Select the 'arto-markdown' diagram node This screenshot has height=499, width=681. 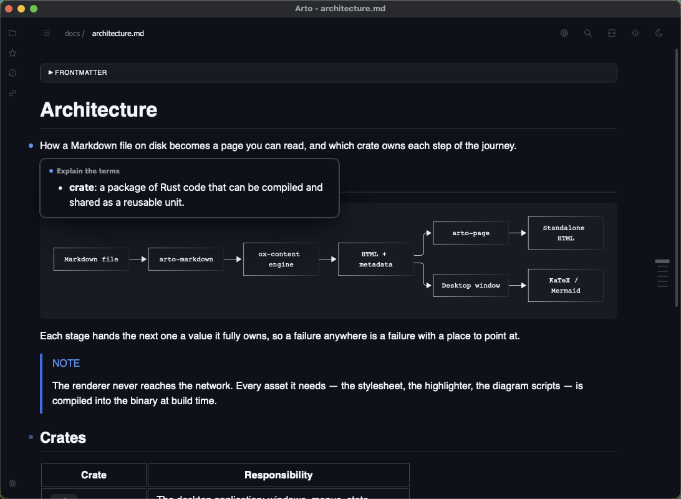click(x=186, y=259)
